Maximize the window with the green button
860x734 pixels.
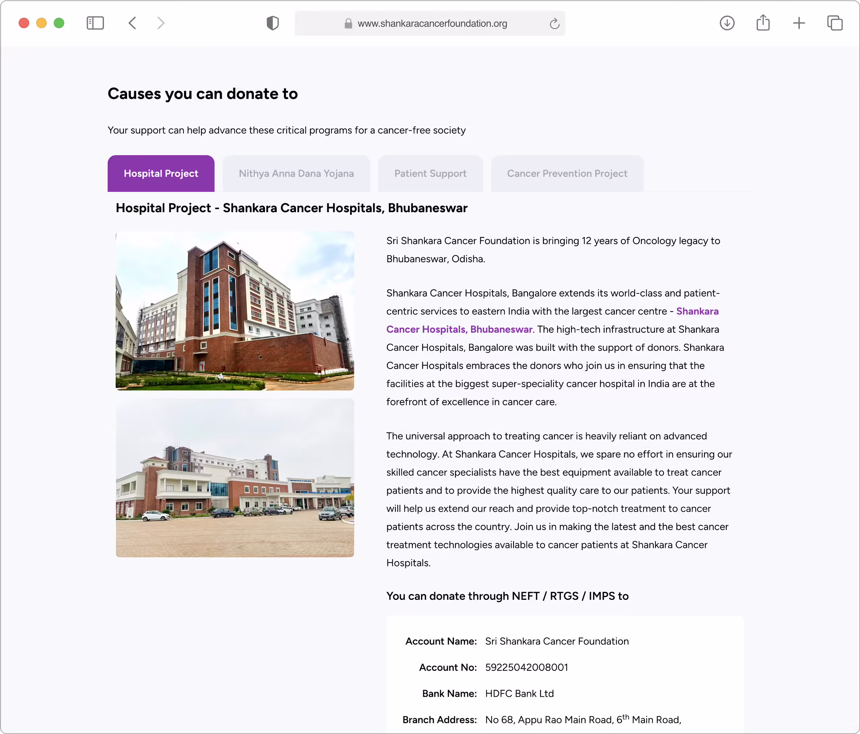coord(59,23)
